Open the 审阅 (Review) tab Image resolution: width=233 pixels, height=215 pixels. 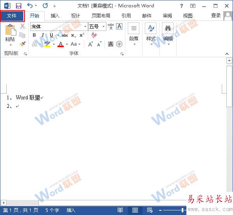coord(167,16)
